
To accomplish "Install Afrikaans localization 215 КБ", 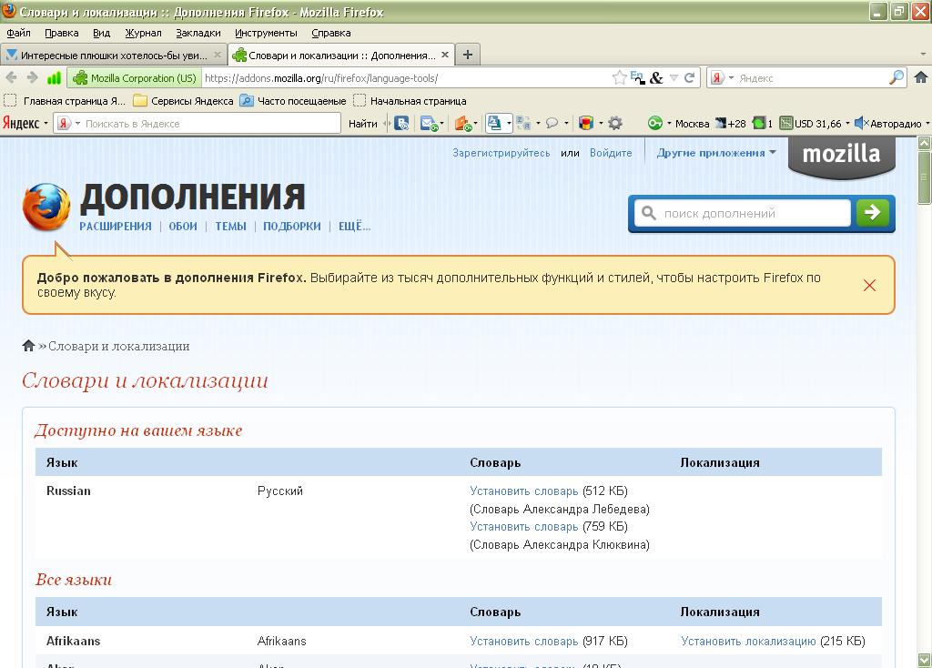I will 748,642.
